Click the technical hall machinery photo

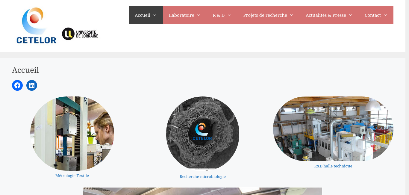[333, 129]
